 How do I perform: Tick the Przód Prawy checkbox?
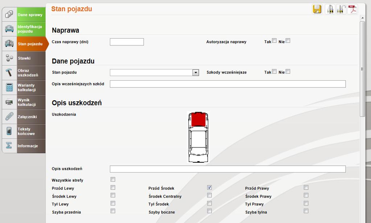tap(306, 187)
